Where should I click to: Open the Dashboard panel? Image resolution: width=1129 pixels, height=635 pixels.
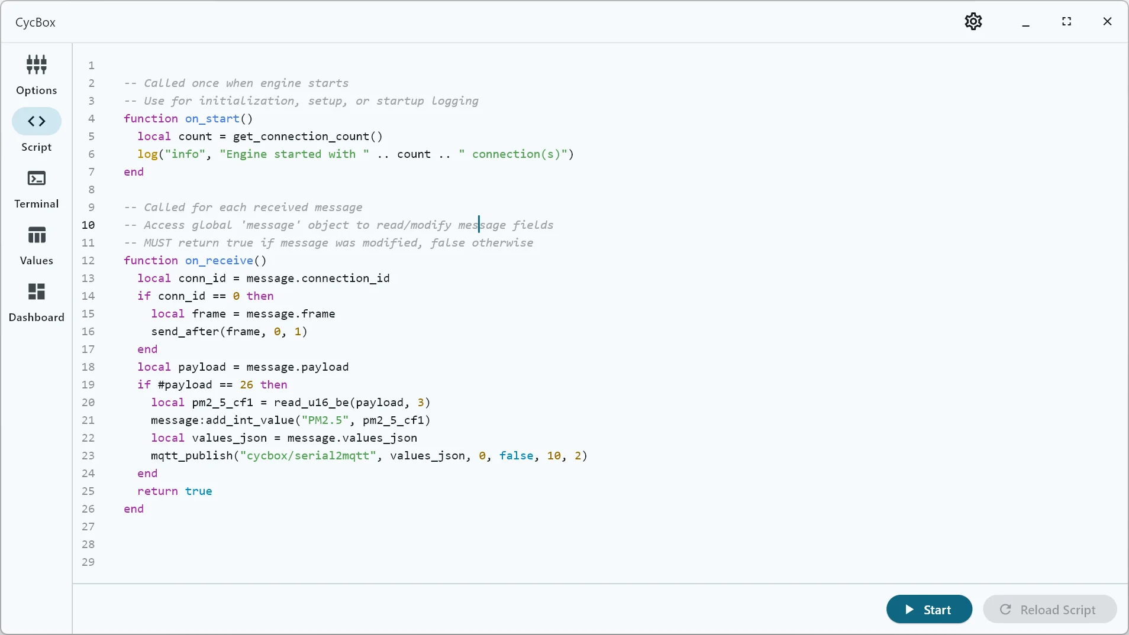37,303
